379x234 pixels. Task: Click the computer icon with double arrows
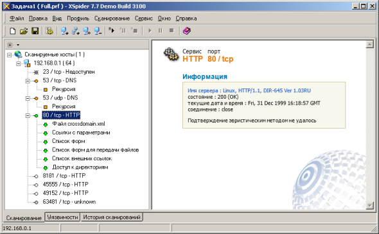(x=87, y=31)
